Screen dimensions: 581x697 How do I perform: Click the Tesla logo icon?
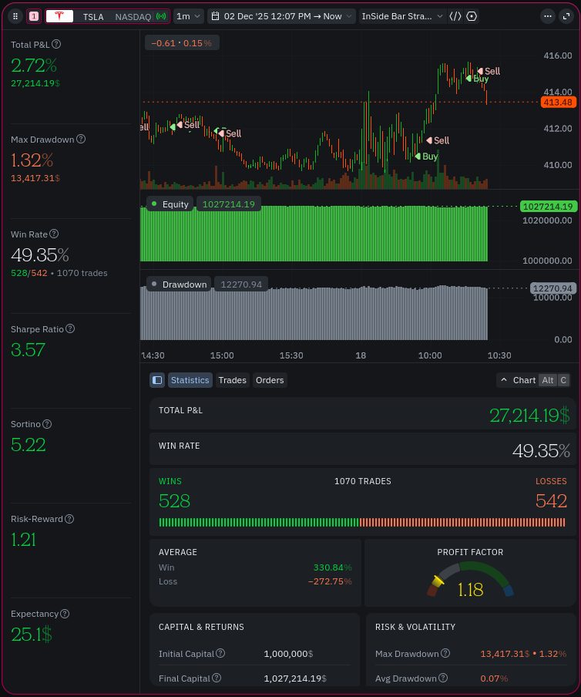coord(59,16)
